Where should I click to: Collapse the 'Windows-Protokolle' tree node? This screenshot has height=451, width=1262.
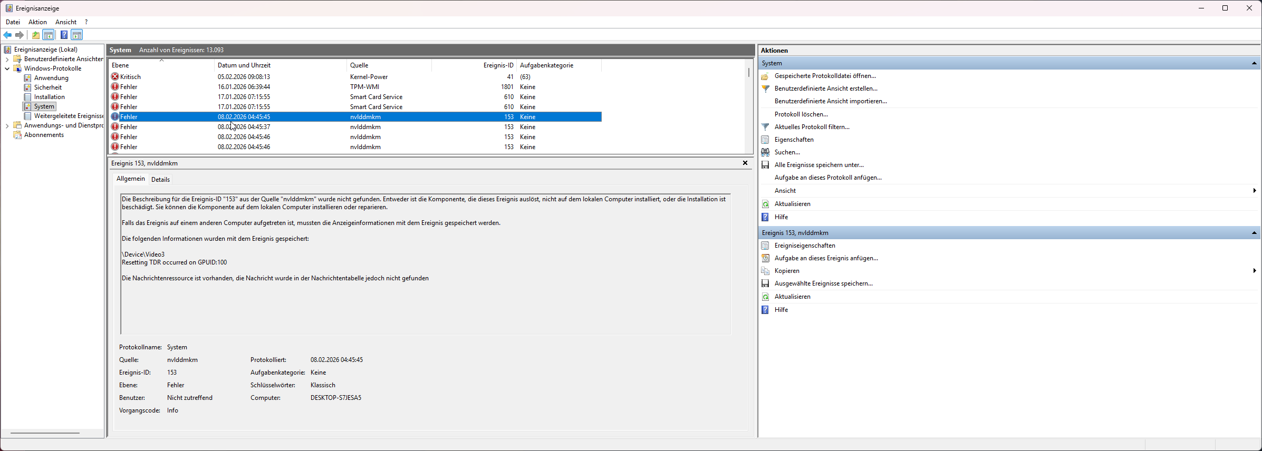[x=7, y=68]
